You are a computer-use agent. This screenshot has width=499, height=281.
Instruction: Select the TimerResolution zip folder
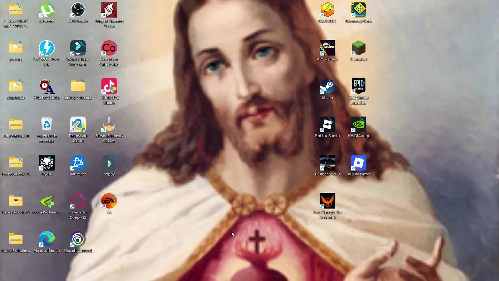click(16, 125)
